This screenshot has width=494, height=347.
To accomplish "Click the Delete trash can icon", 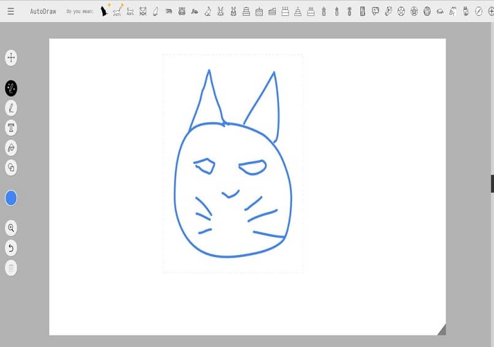I will pyautogui.click(x=11, y=267).
